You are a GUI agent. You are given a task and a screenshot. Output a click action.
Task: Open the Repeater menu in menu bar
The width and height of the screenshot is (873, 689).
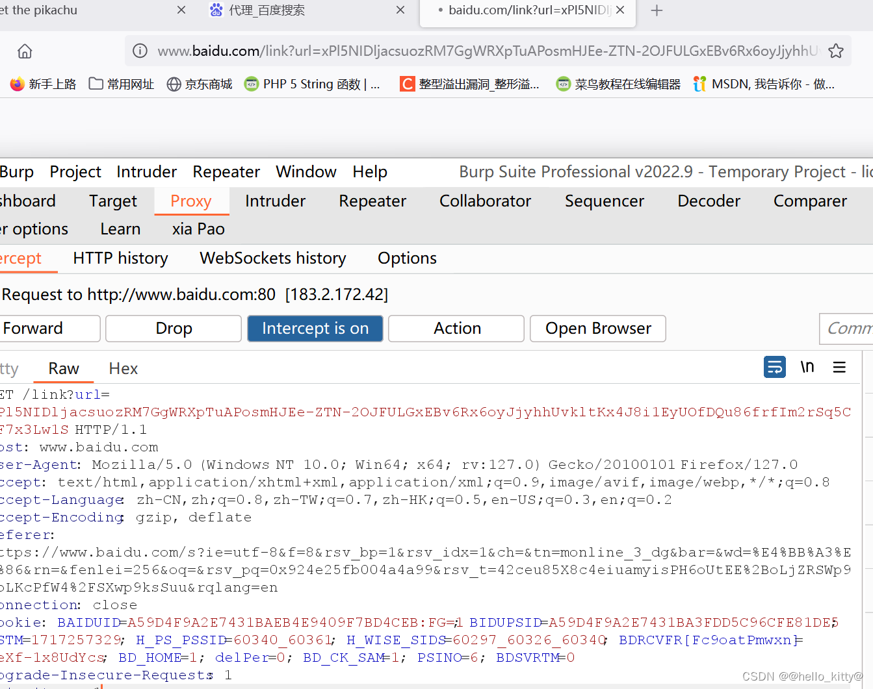coord(226,171)
